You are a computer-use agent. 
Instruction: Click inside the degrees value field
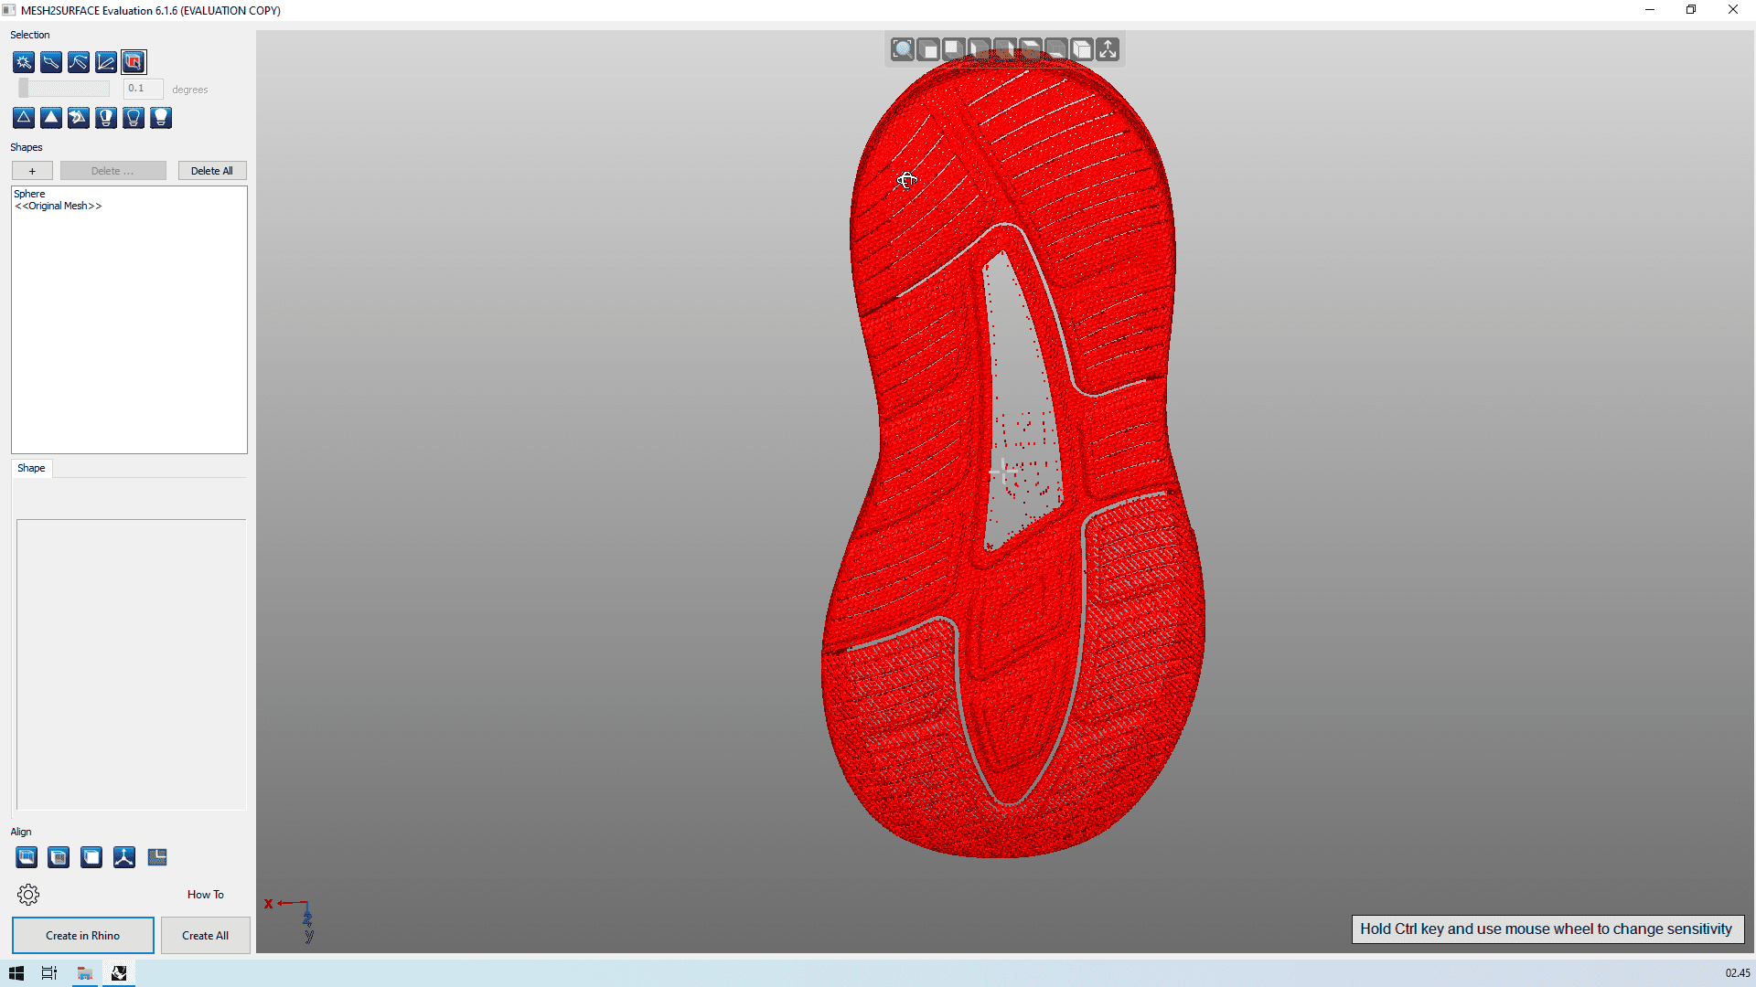point(142,89)
